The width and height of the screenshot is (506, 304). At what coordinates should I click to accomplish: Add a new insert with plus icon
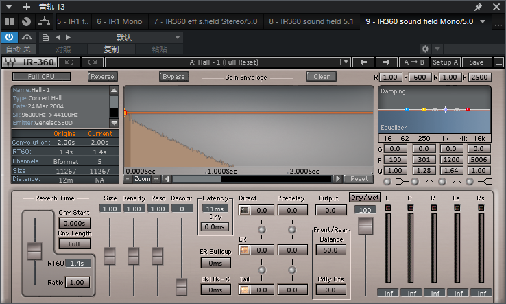27,6
